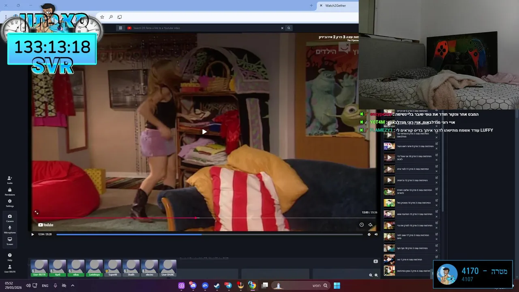Play the season 3 episode 18 playlist thumbnail
Screen dimensions: 519x292
(x=389, y=248)
